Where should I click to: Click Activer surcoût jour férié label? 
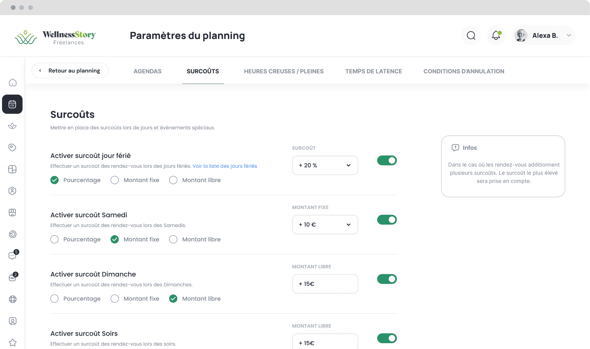point(91,156)
